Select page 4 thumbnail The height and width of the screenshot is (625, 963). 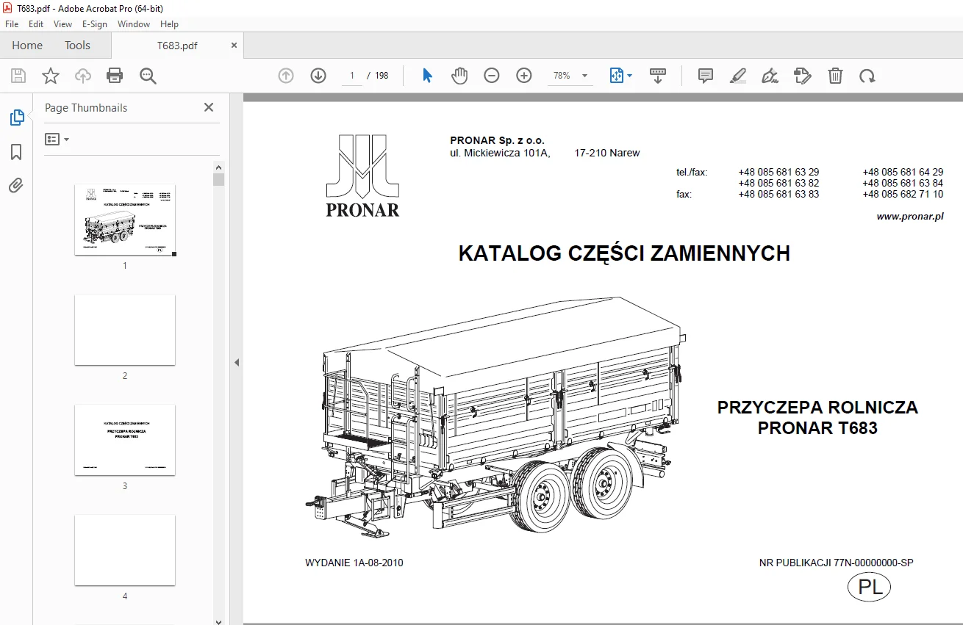tap(125, 550)
